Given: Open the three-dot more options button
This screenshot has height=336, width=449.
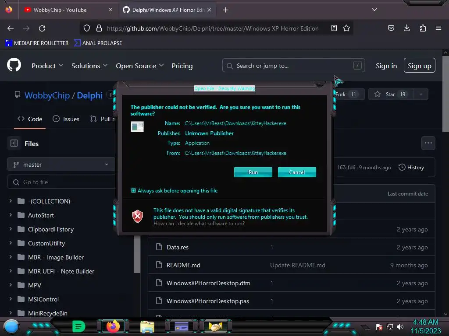Looking at the screenshot, I should [428, 143].
